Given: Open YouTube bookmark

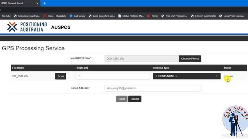Looking at the screenshot, I should (6, 16).
